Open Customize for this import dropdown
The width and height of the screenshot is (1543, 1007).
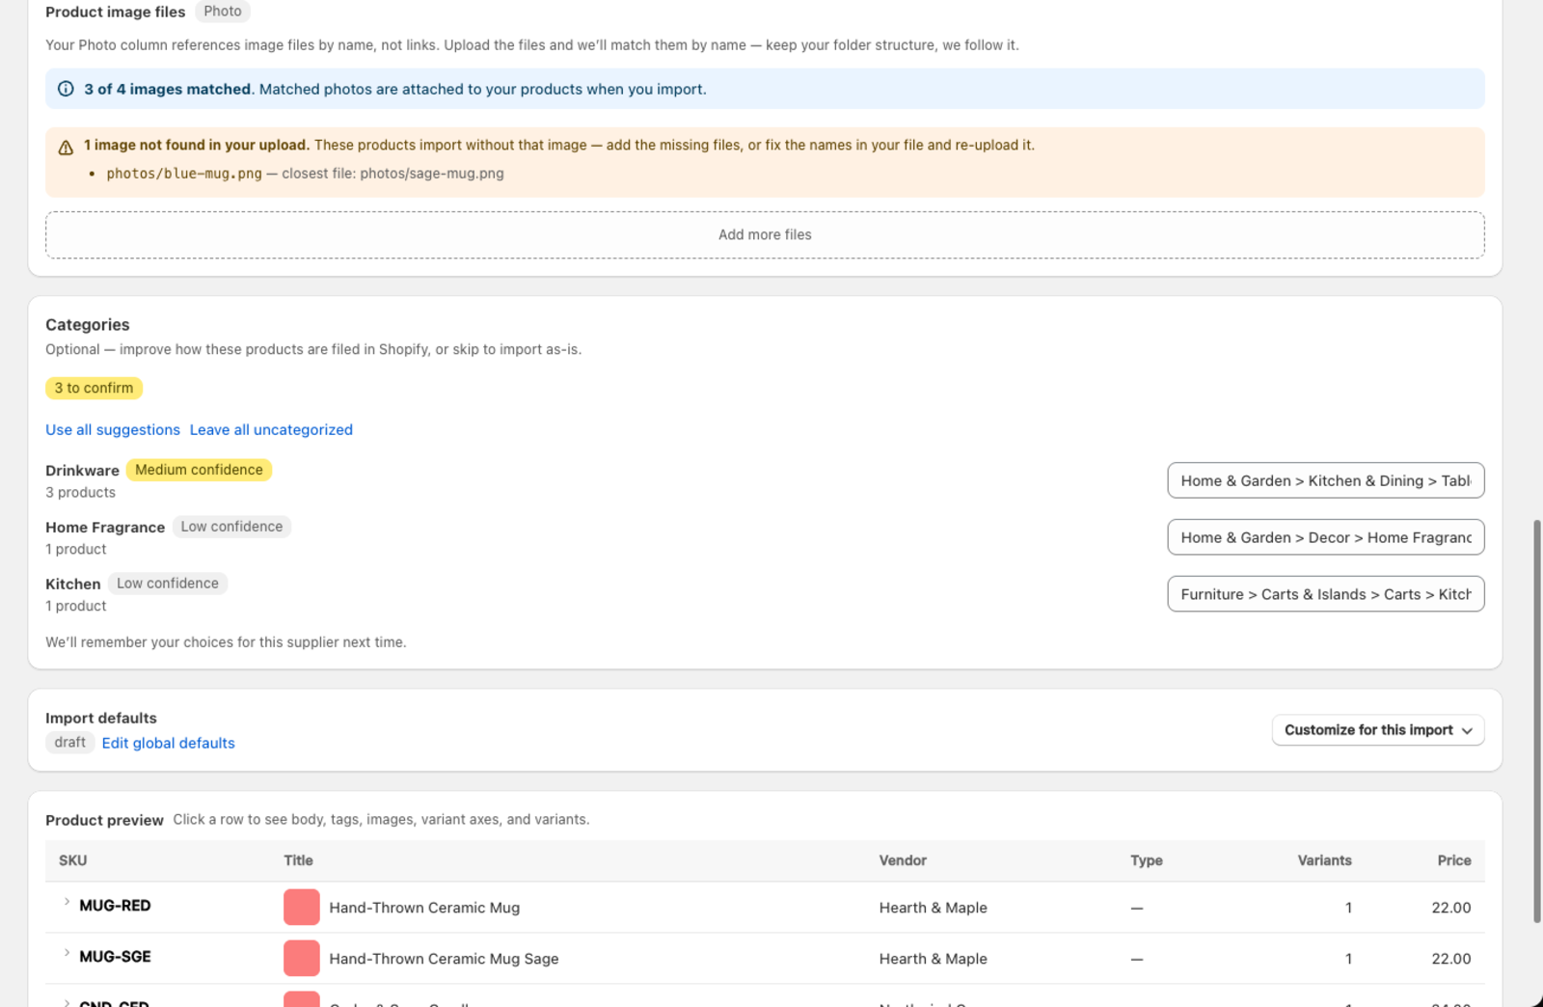pyautogui.click(x=1378, y=730)
